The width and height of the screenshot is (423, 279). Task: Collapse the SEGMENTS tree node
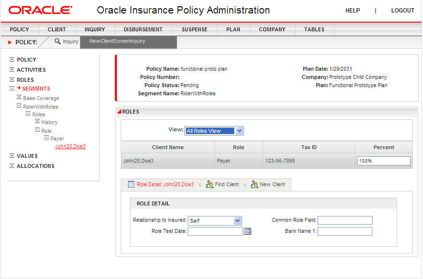point(12,88)
